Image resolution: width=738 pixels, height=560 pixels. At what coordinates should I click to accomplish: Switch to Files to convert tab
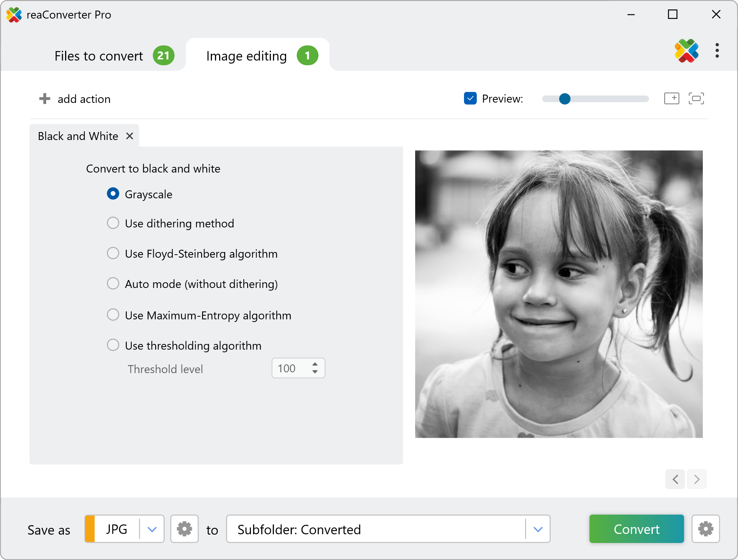(x=99, y=56)
